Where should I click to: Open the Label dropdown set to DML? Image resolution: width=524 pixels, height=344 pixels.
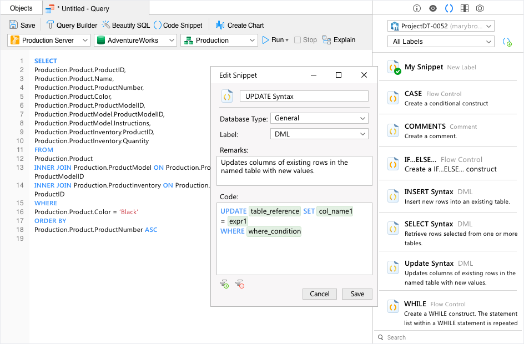(x=319, y=134)
